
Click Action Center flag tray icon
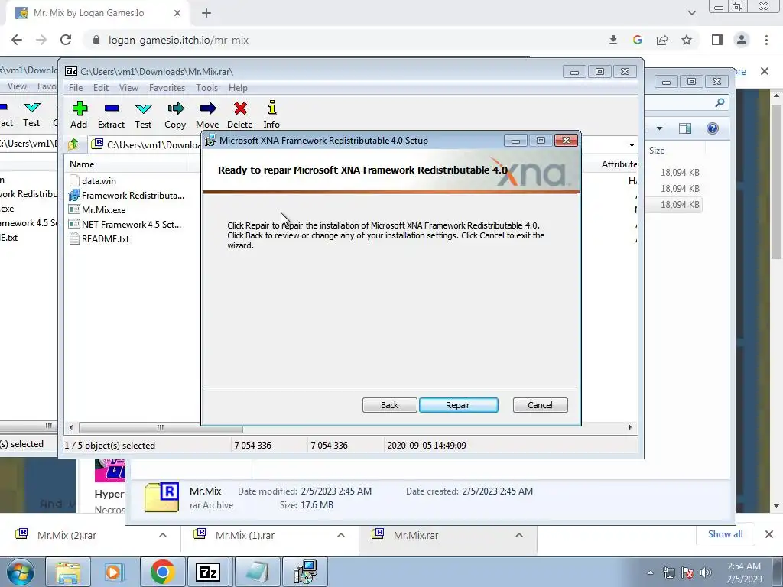[687, 572]
